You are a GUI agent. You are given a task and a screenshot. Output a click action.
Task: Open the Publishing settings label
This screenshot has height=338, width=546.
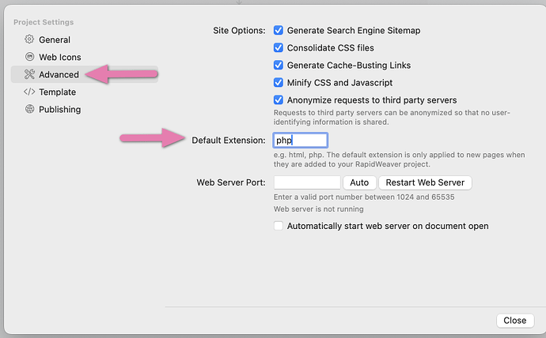[x=59, y=109]
